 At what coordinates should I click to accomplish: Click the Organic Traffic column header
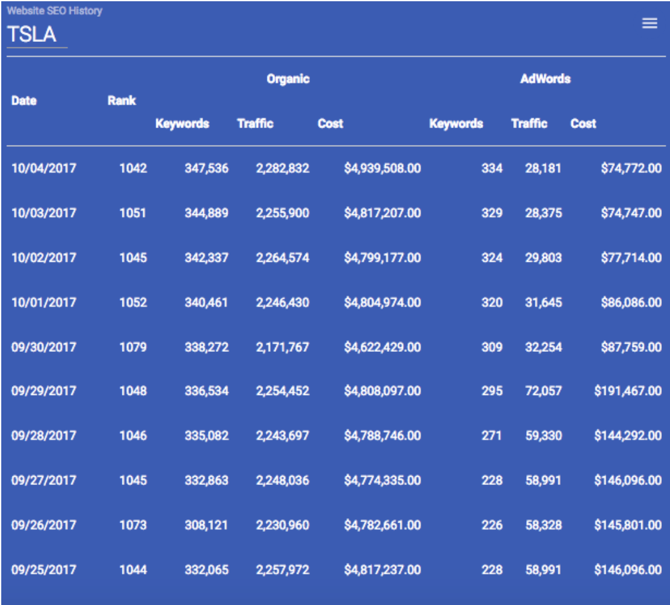point(255,124)
